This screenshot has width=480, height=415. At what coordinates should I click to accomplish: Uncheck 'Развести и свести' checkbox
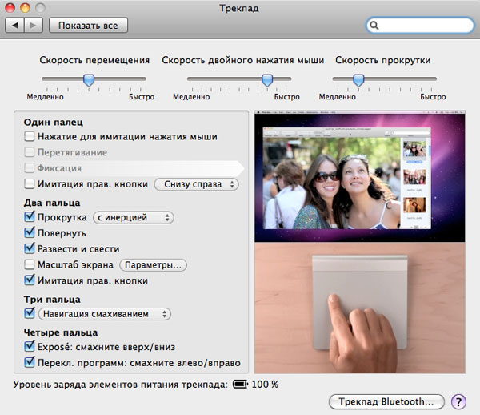click(30, 248)
